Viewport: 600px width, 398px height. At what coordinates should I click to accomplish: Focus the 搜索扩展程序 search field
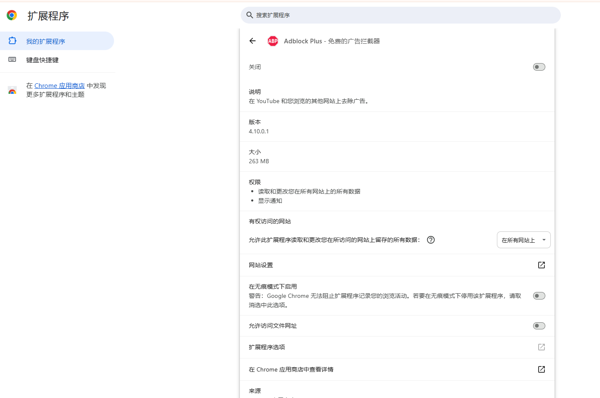point(401,15)
